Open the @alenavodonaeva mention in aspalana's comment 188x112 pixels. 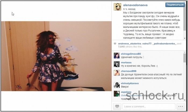pos(131,95)
